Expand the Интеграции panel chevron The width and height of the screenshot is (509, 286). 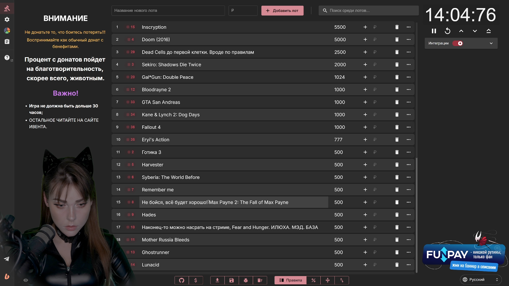click(491, 43)
